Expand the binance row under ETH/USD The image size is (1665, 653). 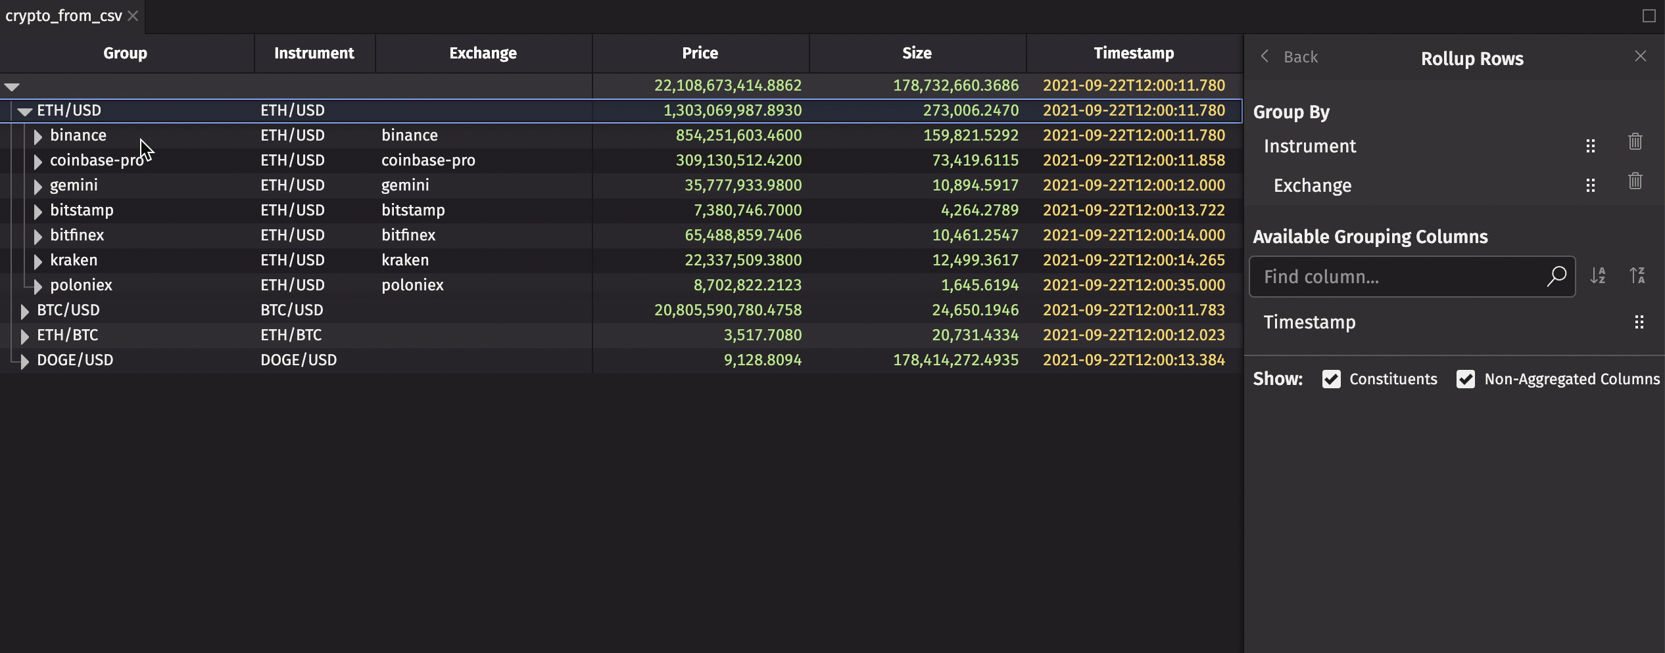tap(37, 135)
